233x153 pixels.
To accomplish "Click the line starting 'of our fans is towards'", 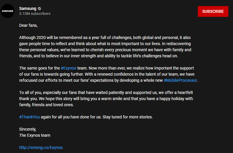I will [107, 74].
